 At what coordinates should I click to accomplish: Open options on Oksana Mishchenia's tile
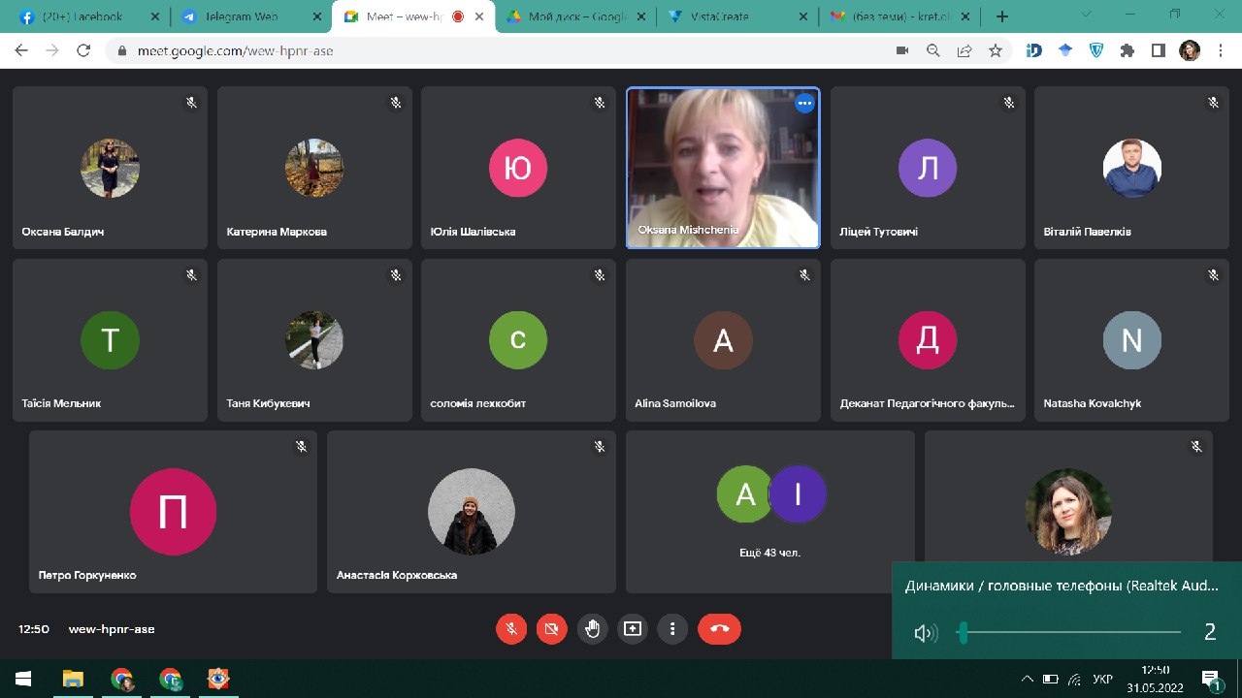[x=804, y=104]
